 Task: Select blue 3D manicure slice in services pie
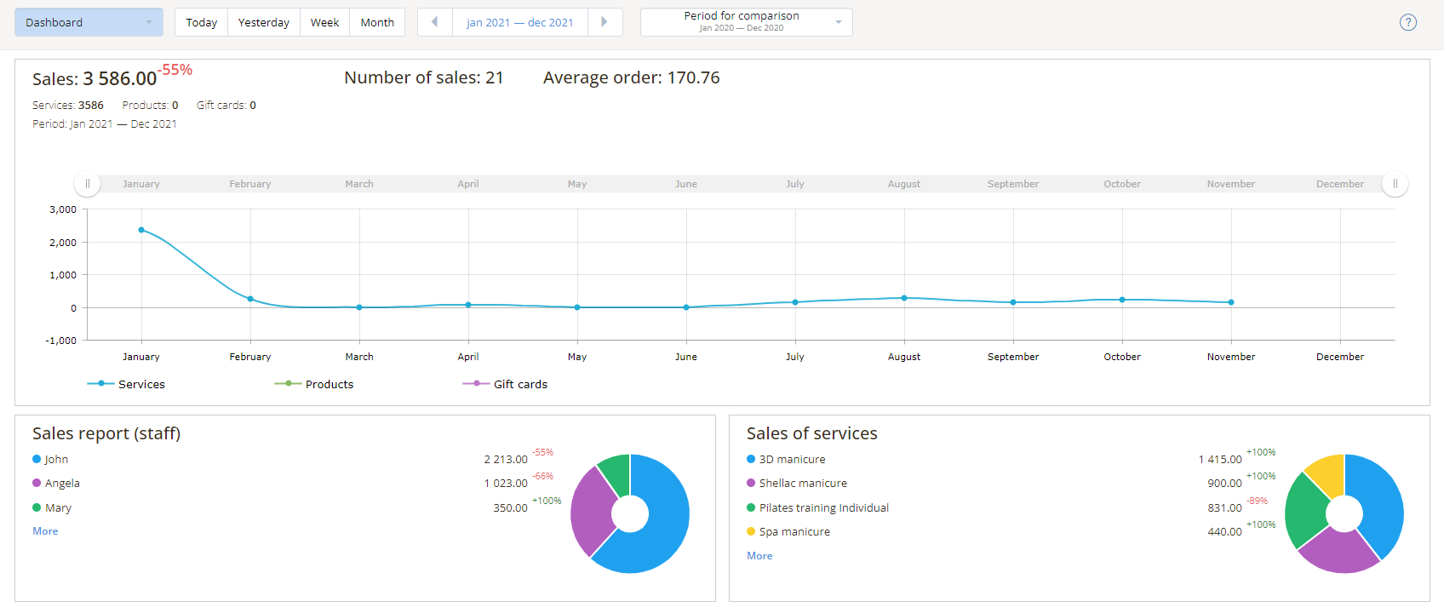click(x=1379, y=502)
